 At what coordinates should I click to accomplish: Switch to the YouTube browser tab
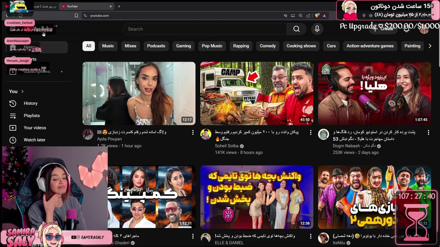[87, 6]
